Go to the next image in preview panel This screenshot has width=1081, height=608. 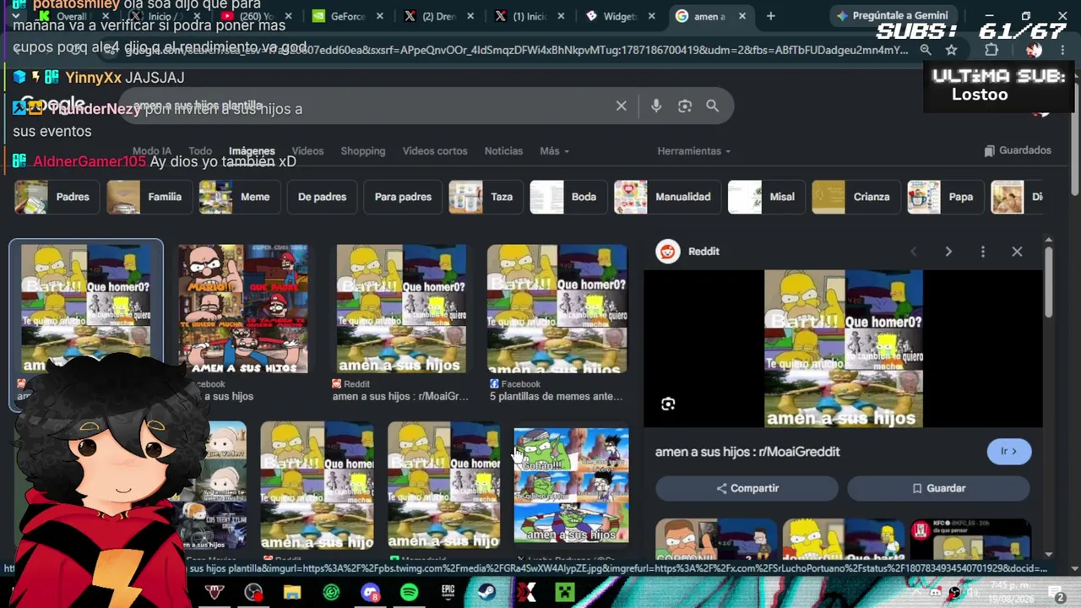click(948, 252)
